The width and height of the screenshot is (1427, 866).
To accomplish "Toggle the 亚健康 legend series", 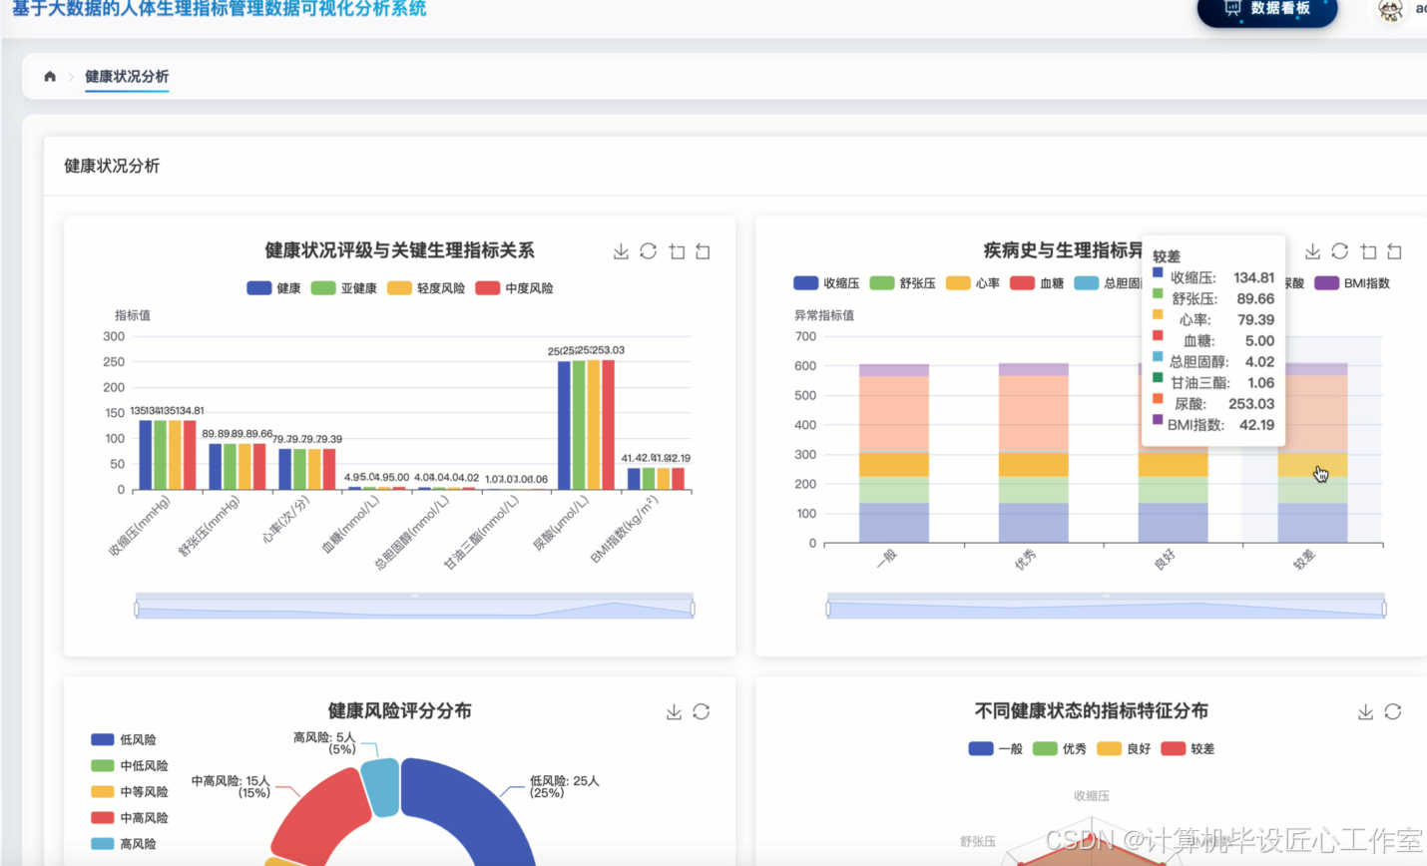I will coord(343,288).
